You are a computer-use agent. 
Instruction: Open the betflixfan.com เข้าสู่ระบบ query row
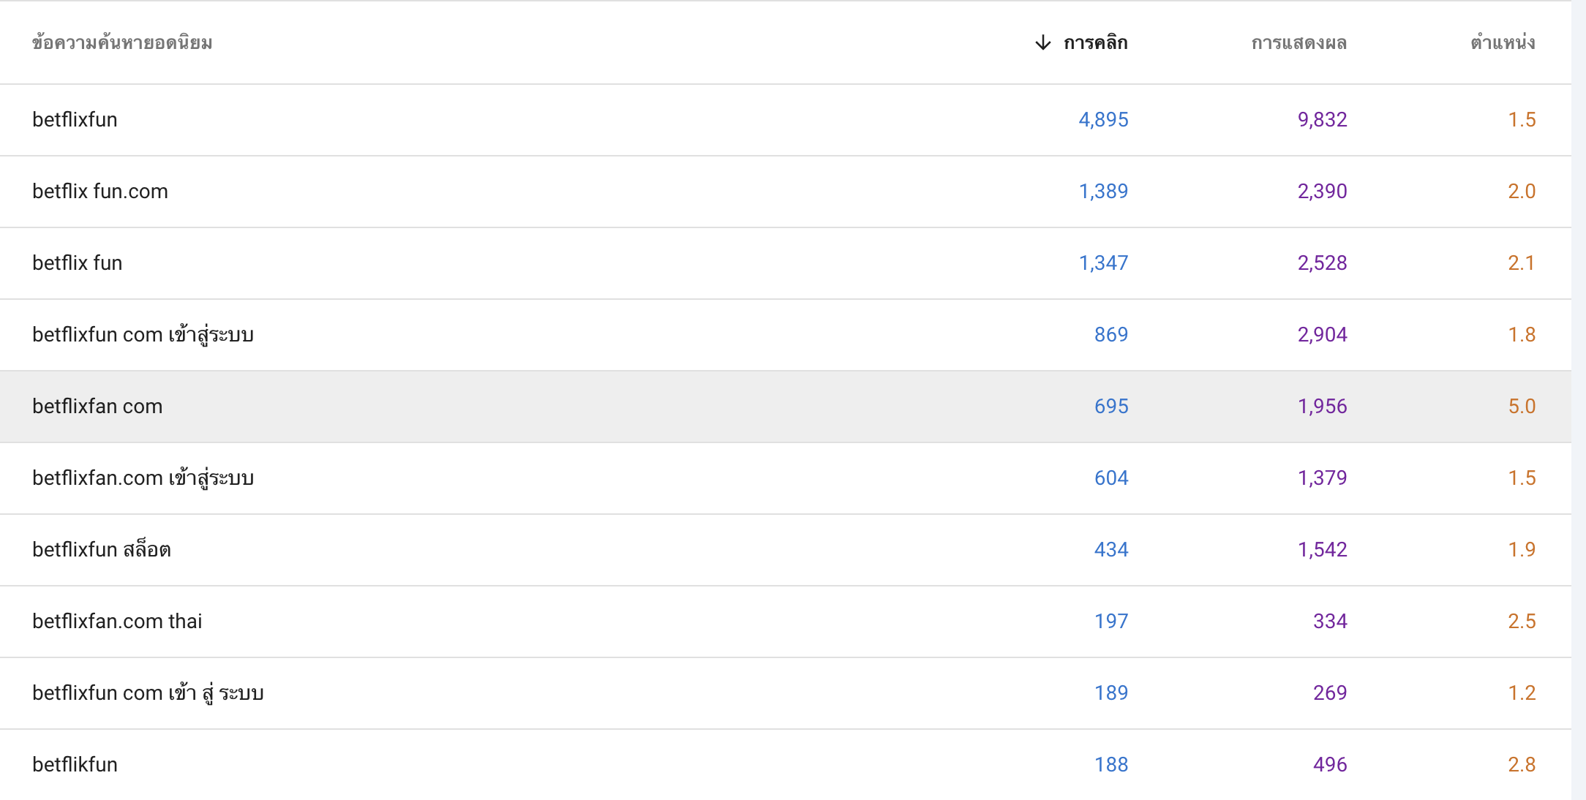pyautogui.click(x=786, y=478)
